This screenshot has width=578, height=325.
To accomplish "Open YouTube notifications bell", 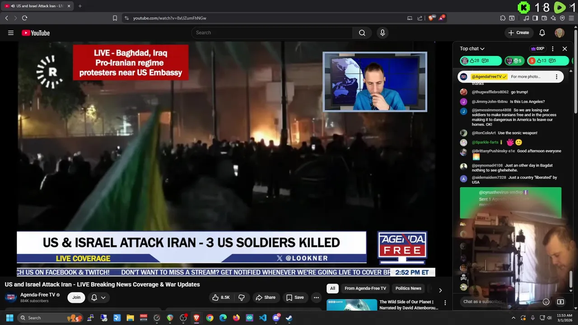I will click(542, 32).
